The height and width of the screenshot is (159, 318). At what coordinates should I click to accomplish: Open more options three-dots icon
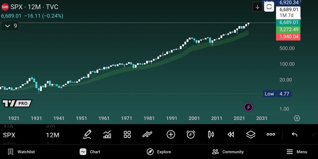point(271,135)
